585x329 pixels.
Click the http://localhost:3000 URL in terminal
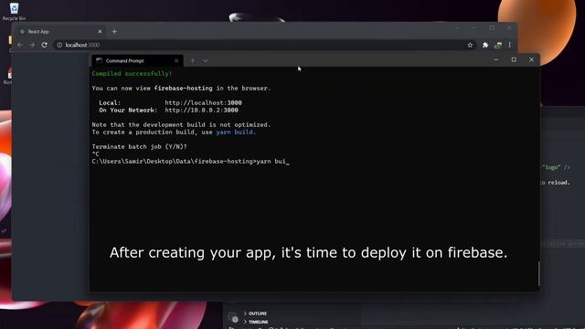(x=203, y=102)
